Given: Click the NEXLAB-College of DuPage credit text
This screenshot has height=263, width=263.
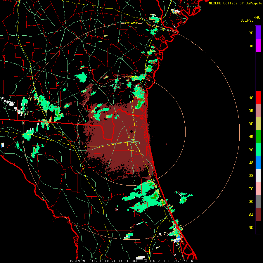Looking at the screenshot, I should [x=233, y=3].
